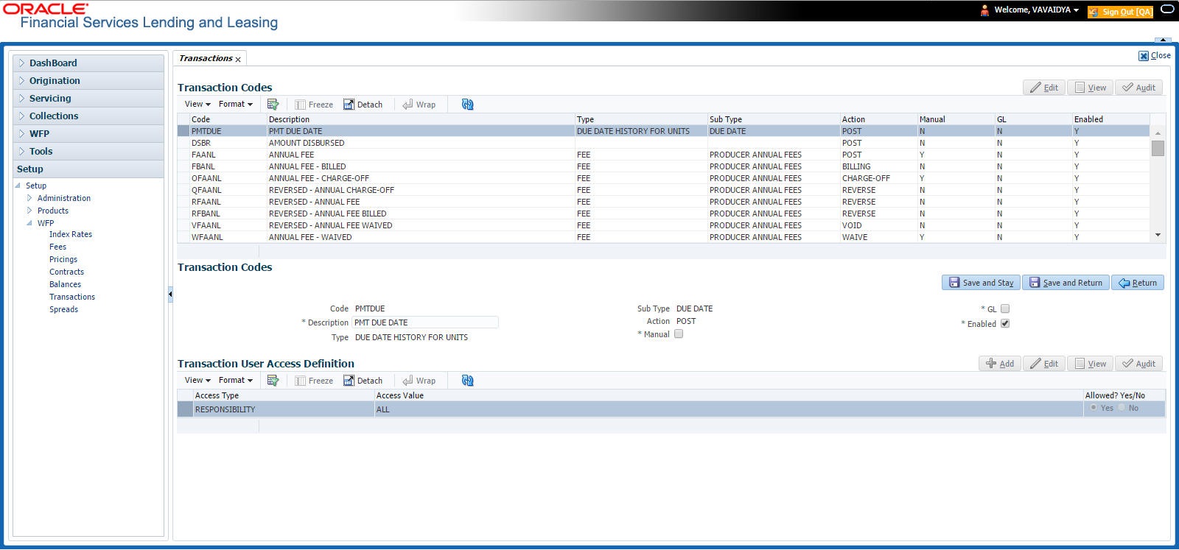Image resolution: width=1179 pixels, height=550 pixels.
Task: Open Balances in the navigation tree
Action: pyautogui.click(x=65, y=284)
